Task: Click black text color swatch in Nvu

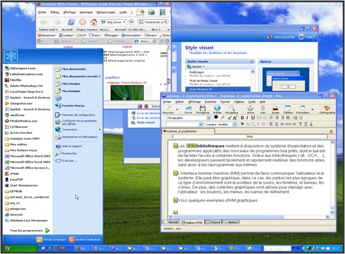Action: (x=216, y=117)
